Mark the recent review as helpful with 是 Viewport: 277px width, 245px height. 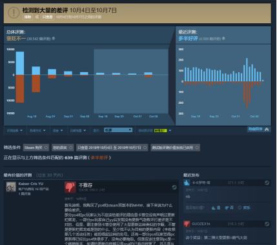pyautogui.click(x=216, y=208)
